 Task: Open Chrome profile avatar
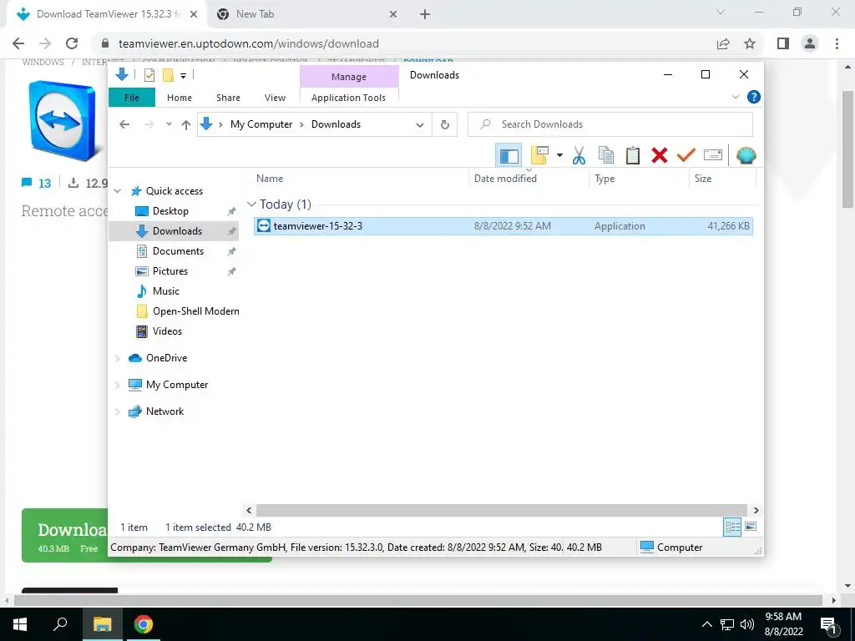[810, 43]
